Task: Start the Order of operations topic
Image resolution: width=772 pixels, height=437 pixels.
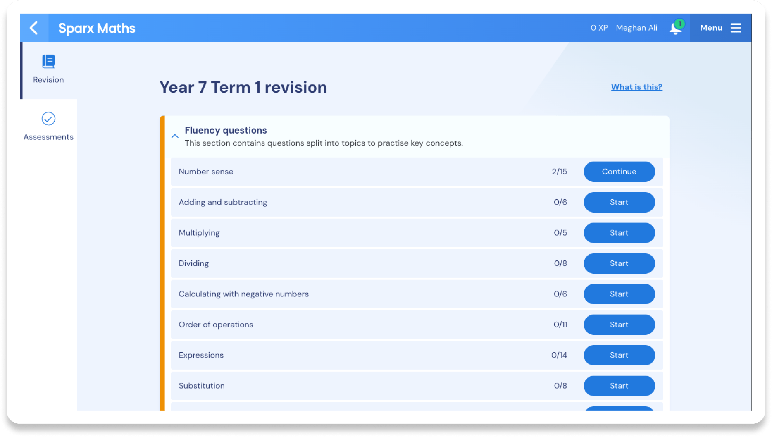Action: tap(619, 325)
